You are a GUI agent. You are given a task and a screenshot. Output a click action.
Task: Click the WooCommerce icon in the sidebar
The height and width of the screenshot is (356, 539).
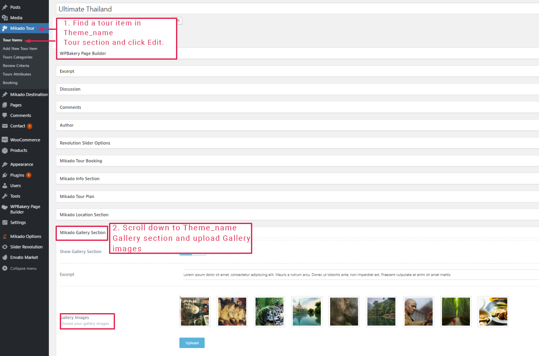pyautogui.click(x=5, y=140)
